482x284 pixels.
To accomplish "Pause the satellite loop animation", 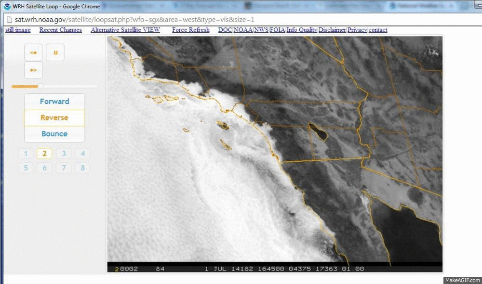I will point(55,52).
